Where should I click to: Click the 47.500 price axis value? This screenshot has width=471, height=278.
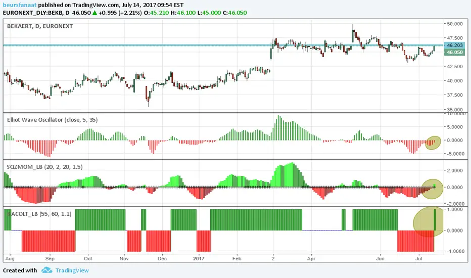tap(455, 38)
